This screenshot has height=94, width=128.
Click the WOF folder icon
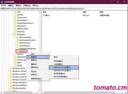click(15, 63)
